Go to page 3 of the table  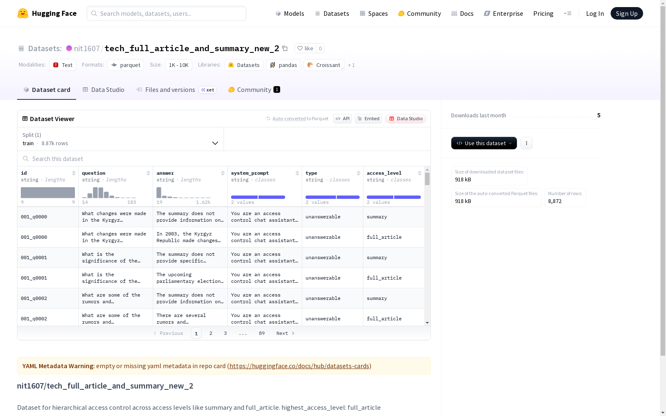coord(226,333)
